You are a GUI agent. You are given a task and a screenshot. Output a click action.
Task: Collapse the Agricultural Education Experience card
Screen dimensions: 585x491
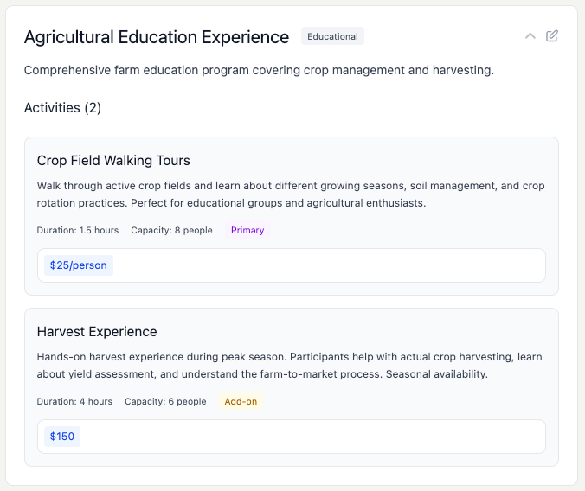pos(530,36)
